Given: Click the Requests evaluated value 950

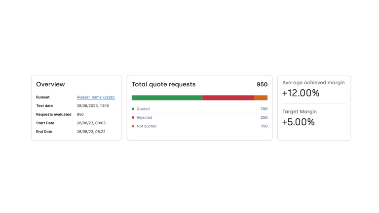Looking at the screenshot, I should point(80,114).
